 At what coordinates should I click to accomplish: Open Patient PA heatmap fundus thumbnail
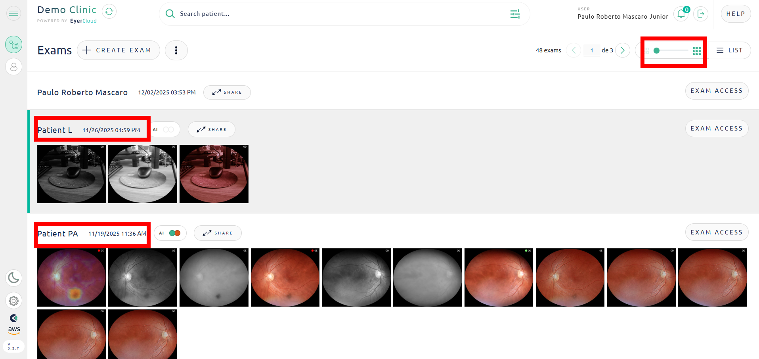[x=71, y=277]
